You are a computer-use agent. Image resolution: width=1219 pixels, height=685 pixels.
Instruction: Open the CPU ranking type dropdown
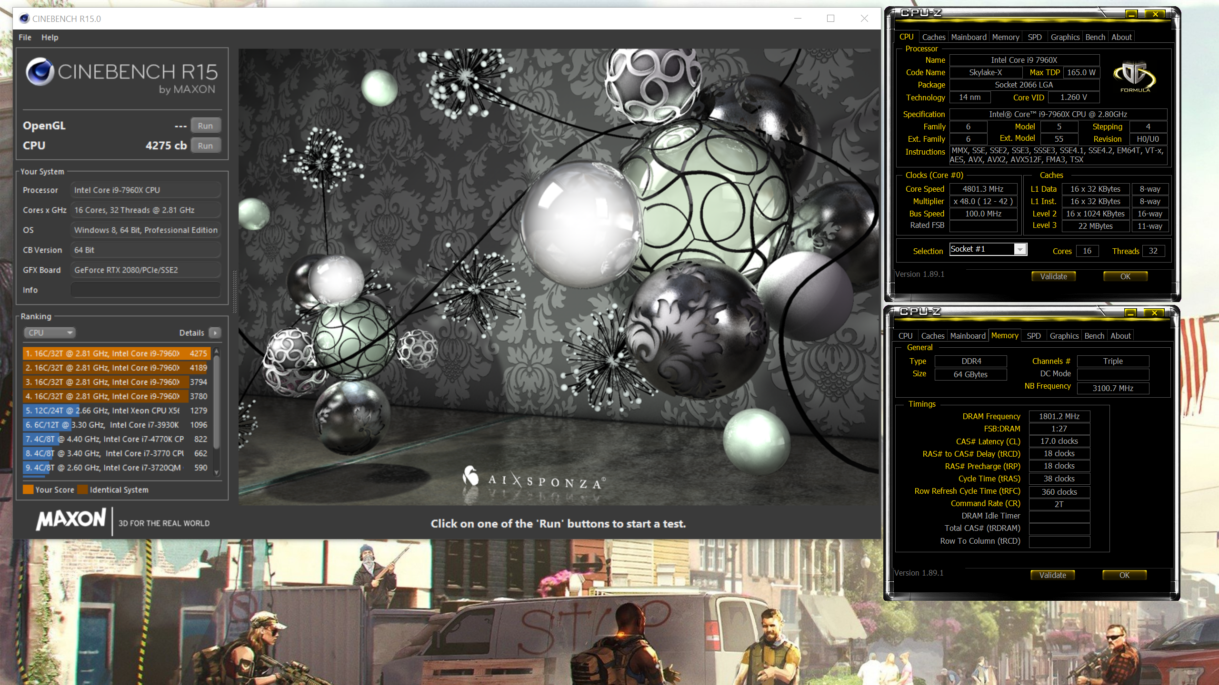pyautogui.click(x=50, y=333)
